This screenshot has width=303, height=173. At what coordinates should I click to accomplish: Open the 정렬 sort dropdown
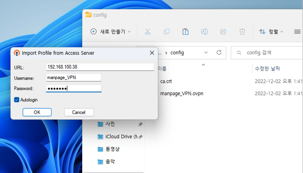click(271, 32)
